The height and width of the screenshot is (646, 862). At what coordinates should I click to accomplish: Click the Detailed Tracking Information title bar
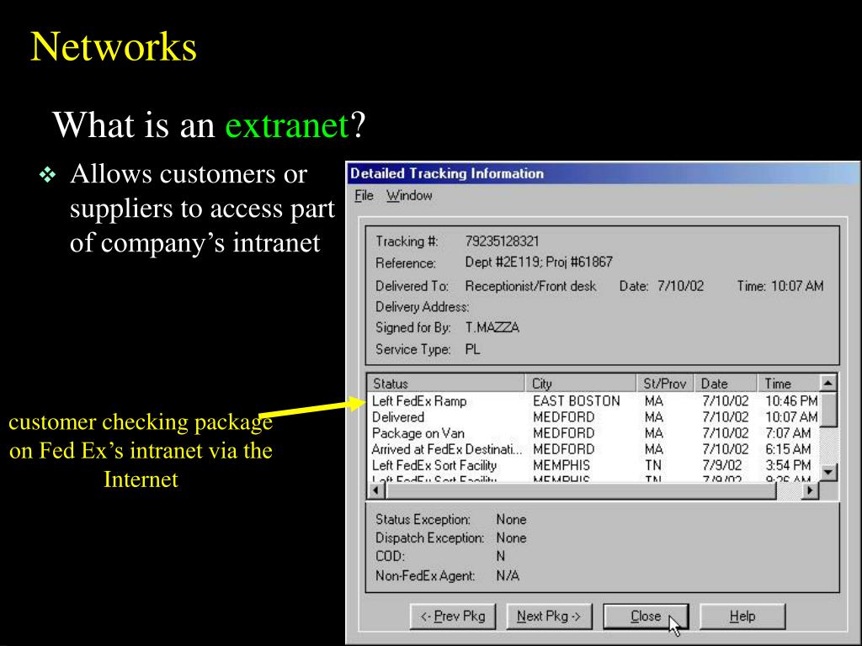point(603,173)
